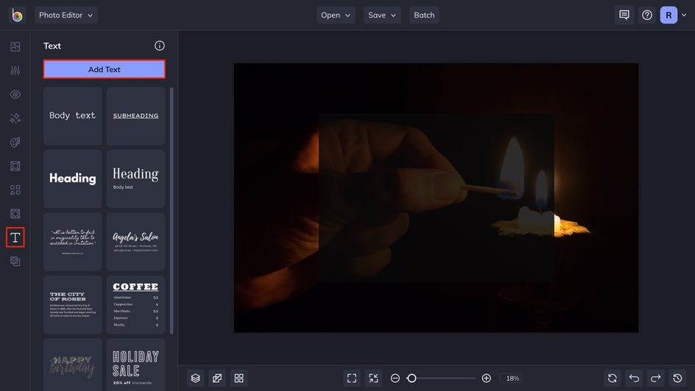This screenshot has height=391, width=695.
Task: Select the serif Heading Body text preset
Action: [135, 179]
